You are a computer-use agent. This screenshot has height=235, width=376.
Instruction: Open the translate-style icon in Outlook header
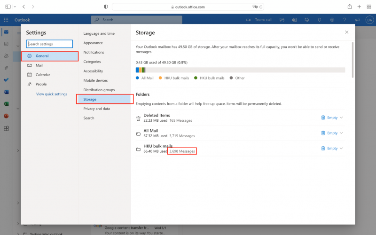coord(295,20)
